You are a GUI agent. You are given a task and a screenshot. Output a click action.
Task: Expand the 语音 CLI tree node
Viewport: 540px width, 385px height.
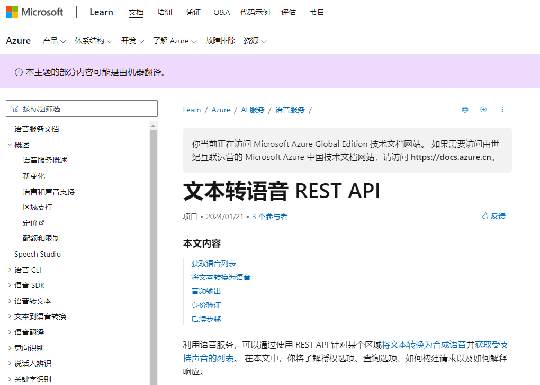point(10,270)
